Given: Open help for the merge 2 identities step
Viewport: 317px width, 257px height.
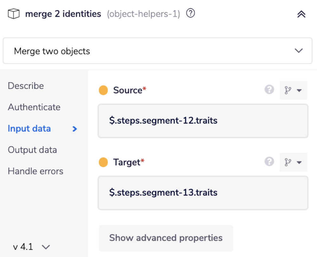Looking at the screenshot, I should [x=191, y=14].
